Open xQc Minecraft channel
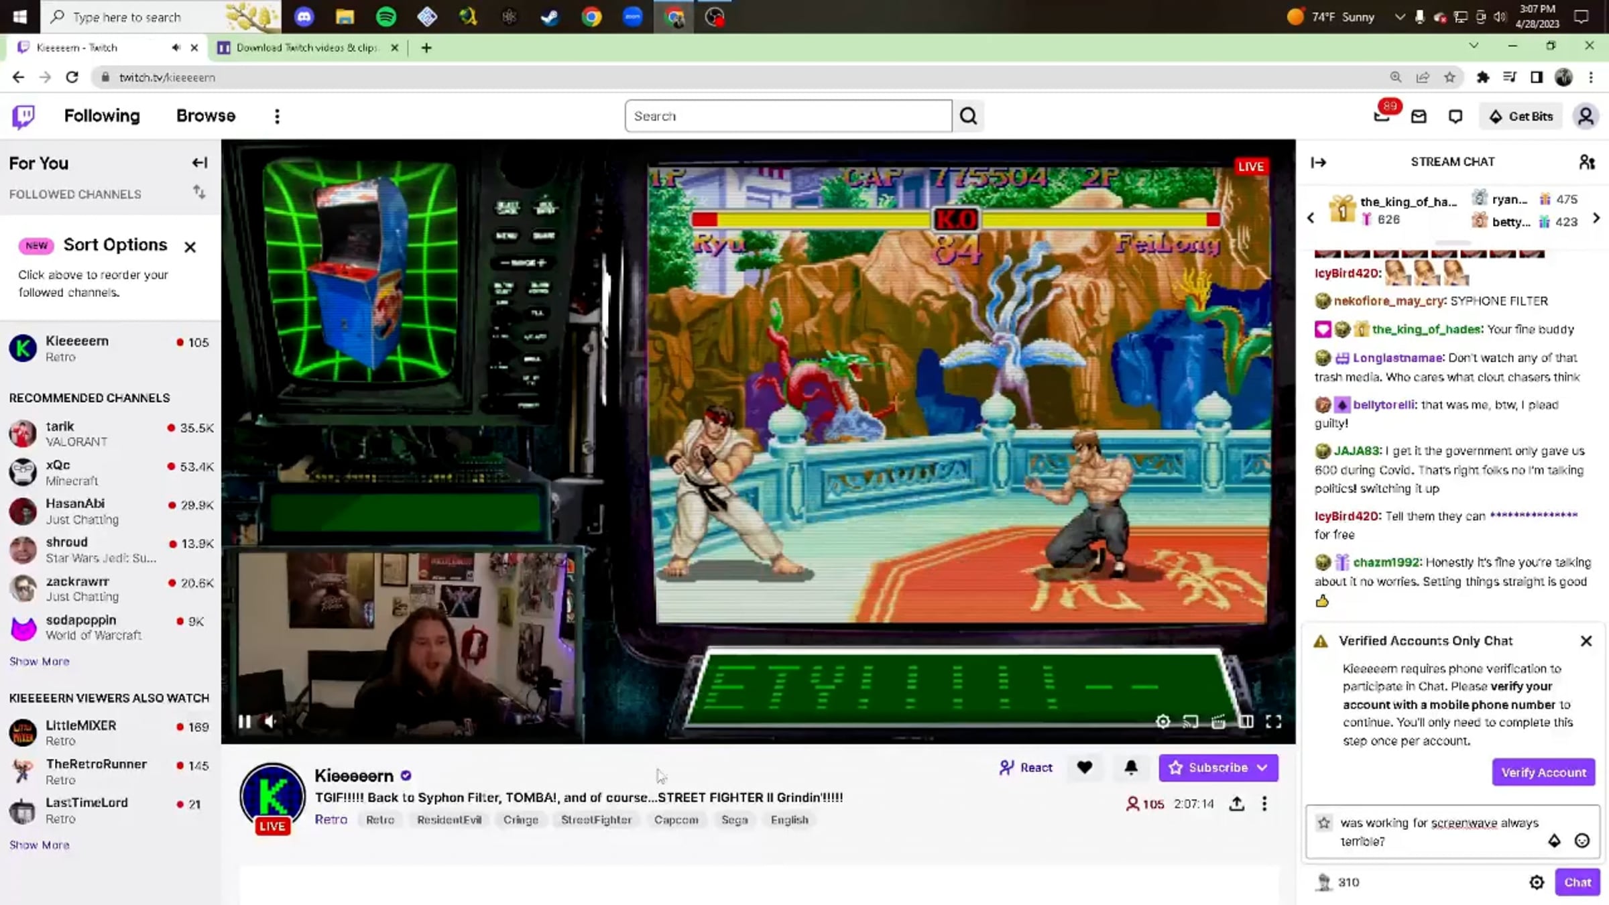 pyautogui.click(x=111, y=473)
